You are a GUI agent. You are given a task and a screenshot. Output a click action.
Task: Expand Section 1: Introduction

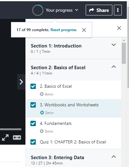73,48
